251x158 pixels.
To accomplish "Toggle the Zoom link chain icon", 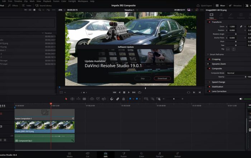I will [241, 27].
